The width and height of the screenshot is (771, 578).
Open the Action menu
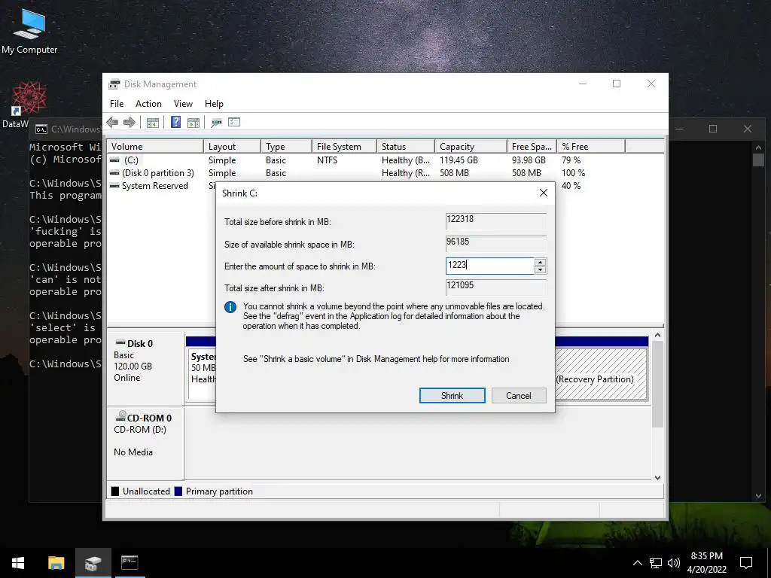(148, 104)
